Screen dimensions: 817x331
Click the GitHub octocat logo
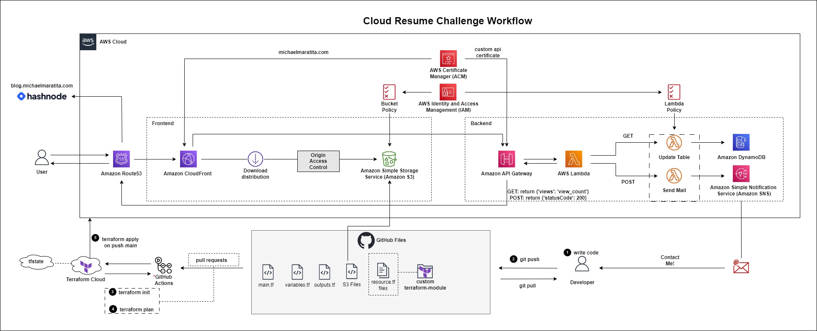[366, 241]
